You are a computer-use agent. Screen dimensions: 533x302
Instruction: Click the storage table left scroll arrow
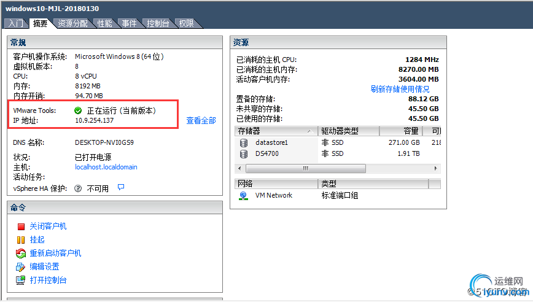239,169
